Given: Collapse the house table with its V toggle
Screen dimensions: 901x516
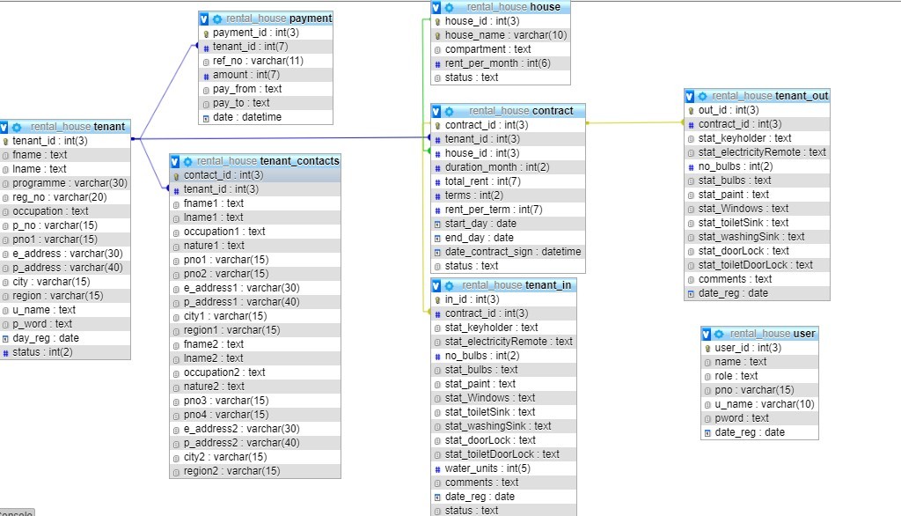Looking at the screenshot, I should click(436, 7).
